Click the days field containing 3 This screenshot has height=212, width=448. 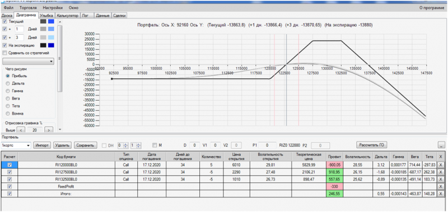pyautogui.click(x=20, y=37)
